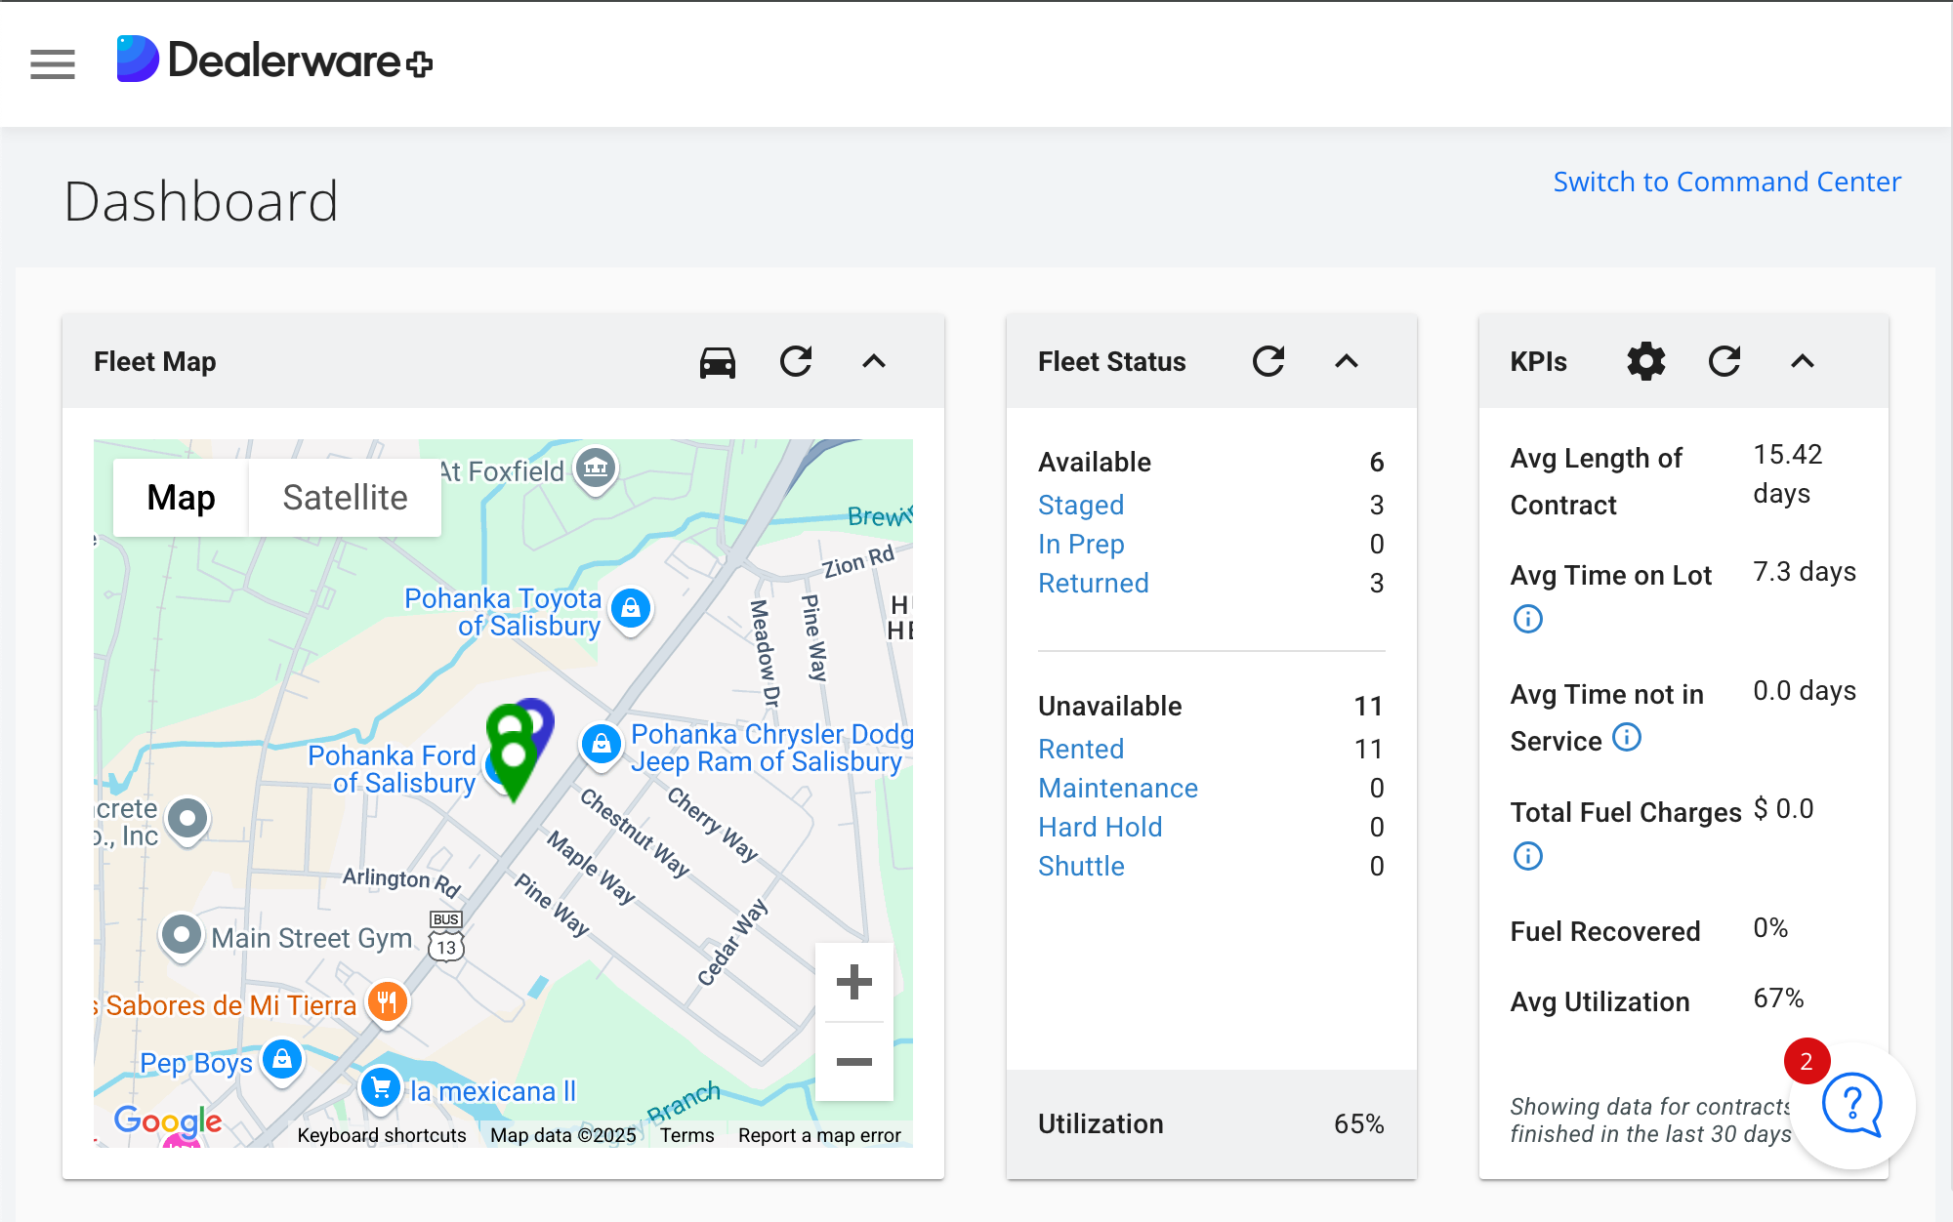Switch map to Map view
1953x1222 pixels.
click(x=181, y=498)
